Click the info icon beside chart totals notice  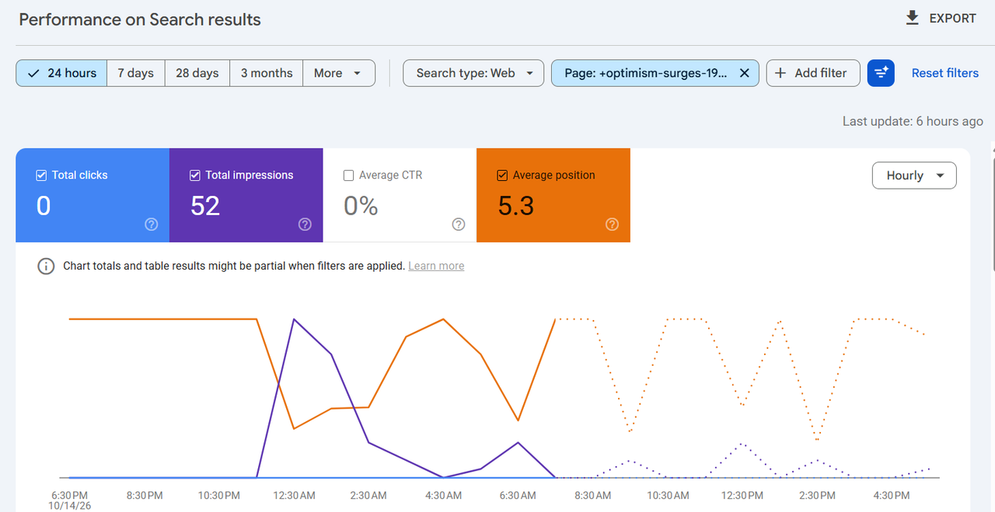(46, 266)
